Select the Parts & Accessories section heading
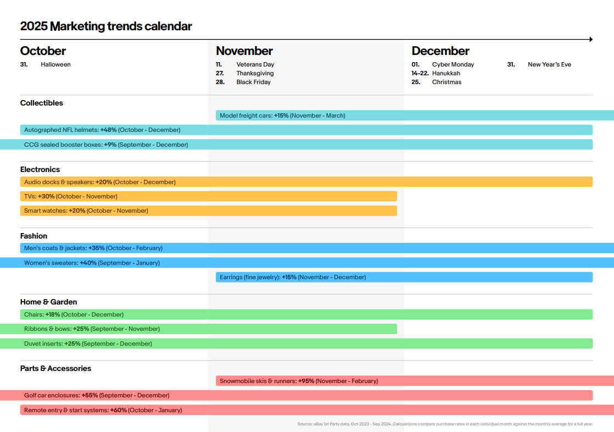Screen dimensions: 614x432 click(x=55, y=368)
